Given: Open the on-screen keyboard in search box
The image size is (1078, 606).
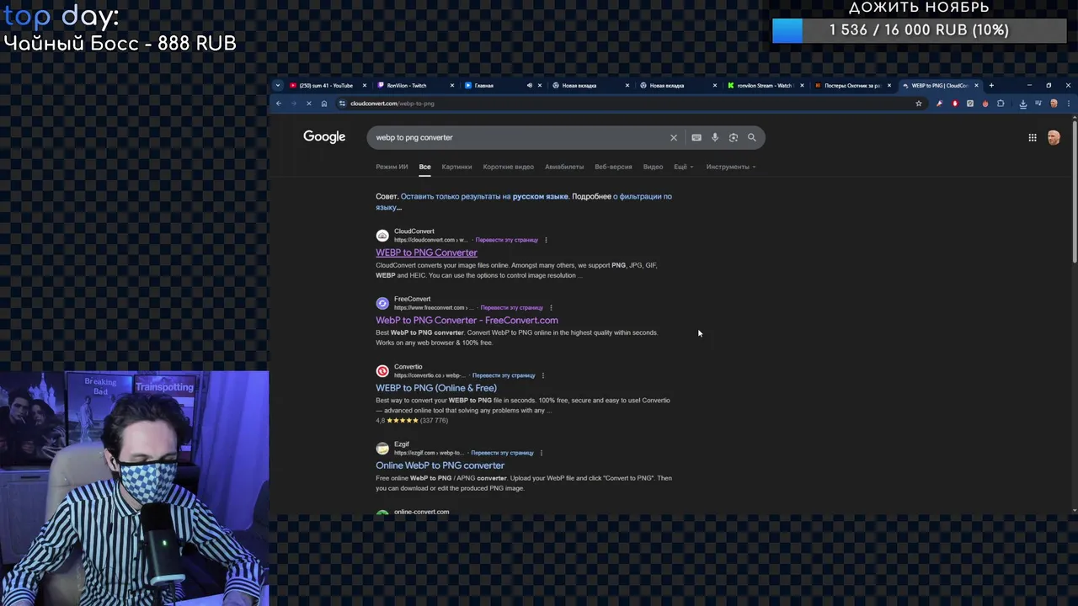Looking at the screenshot, I should point(696,137).
